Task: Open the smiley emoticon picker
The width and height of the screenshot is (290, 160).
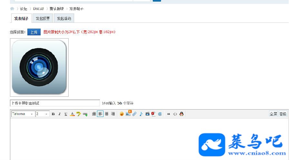Action: [121, 114]
